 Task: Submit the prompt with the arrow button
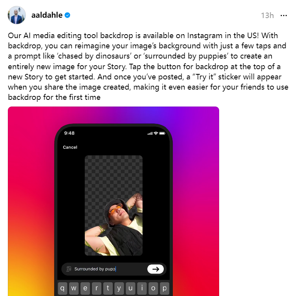point(156,269)
